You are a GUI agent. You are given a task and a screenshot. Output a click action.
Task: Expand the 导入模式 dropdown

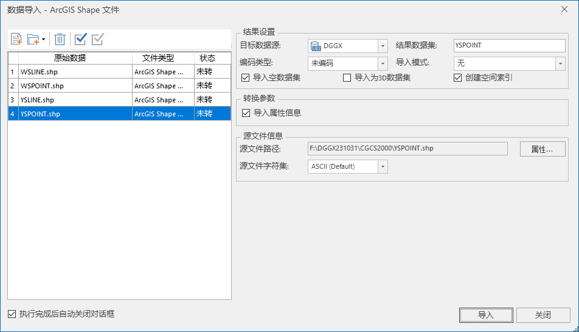pyautogui.click(x=560, y=63)
